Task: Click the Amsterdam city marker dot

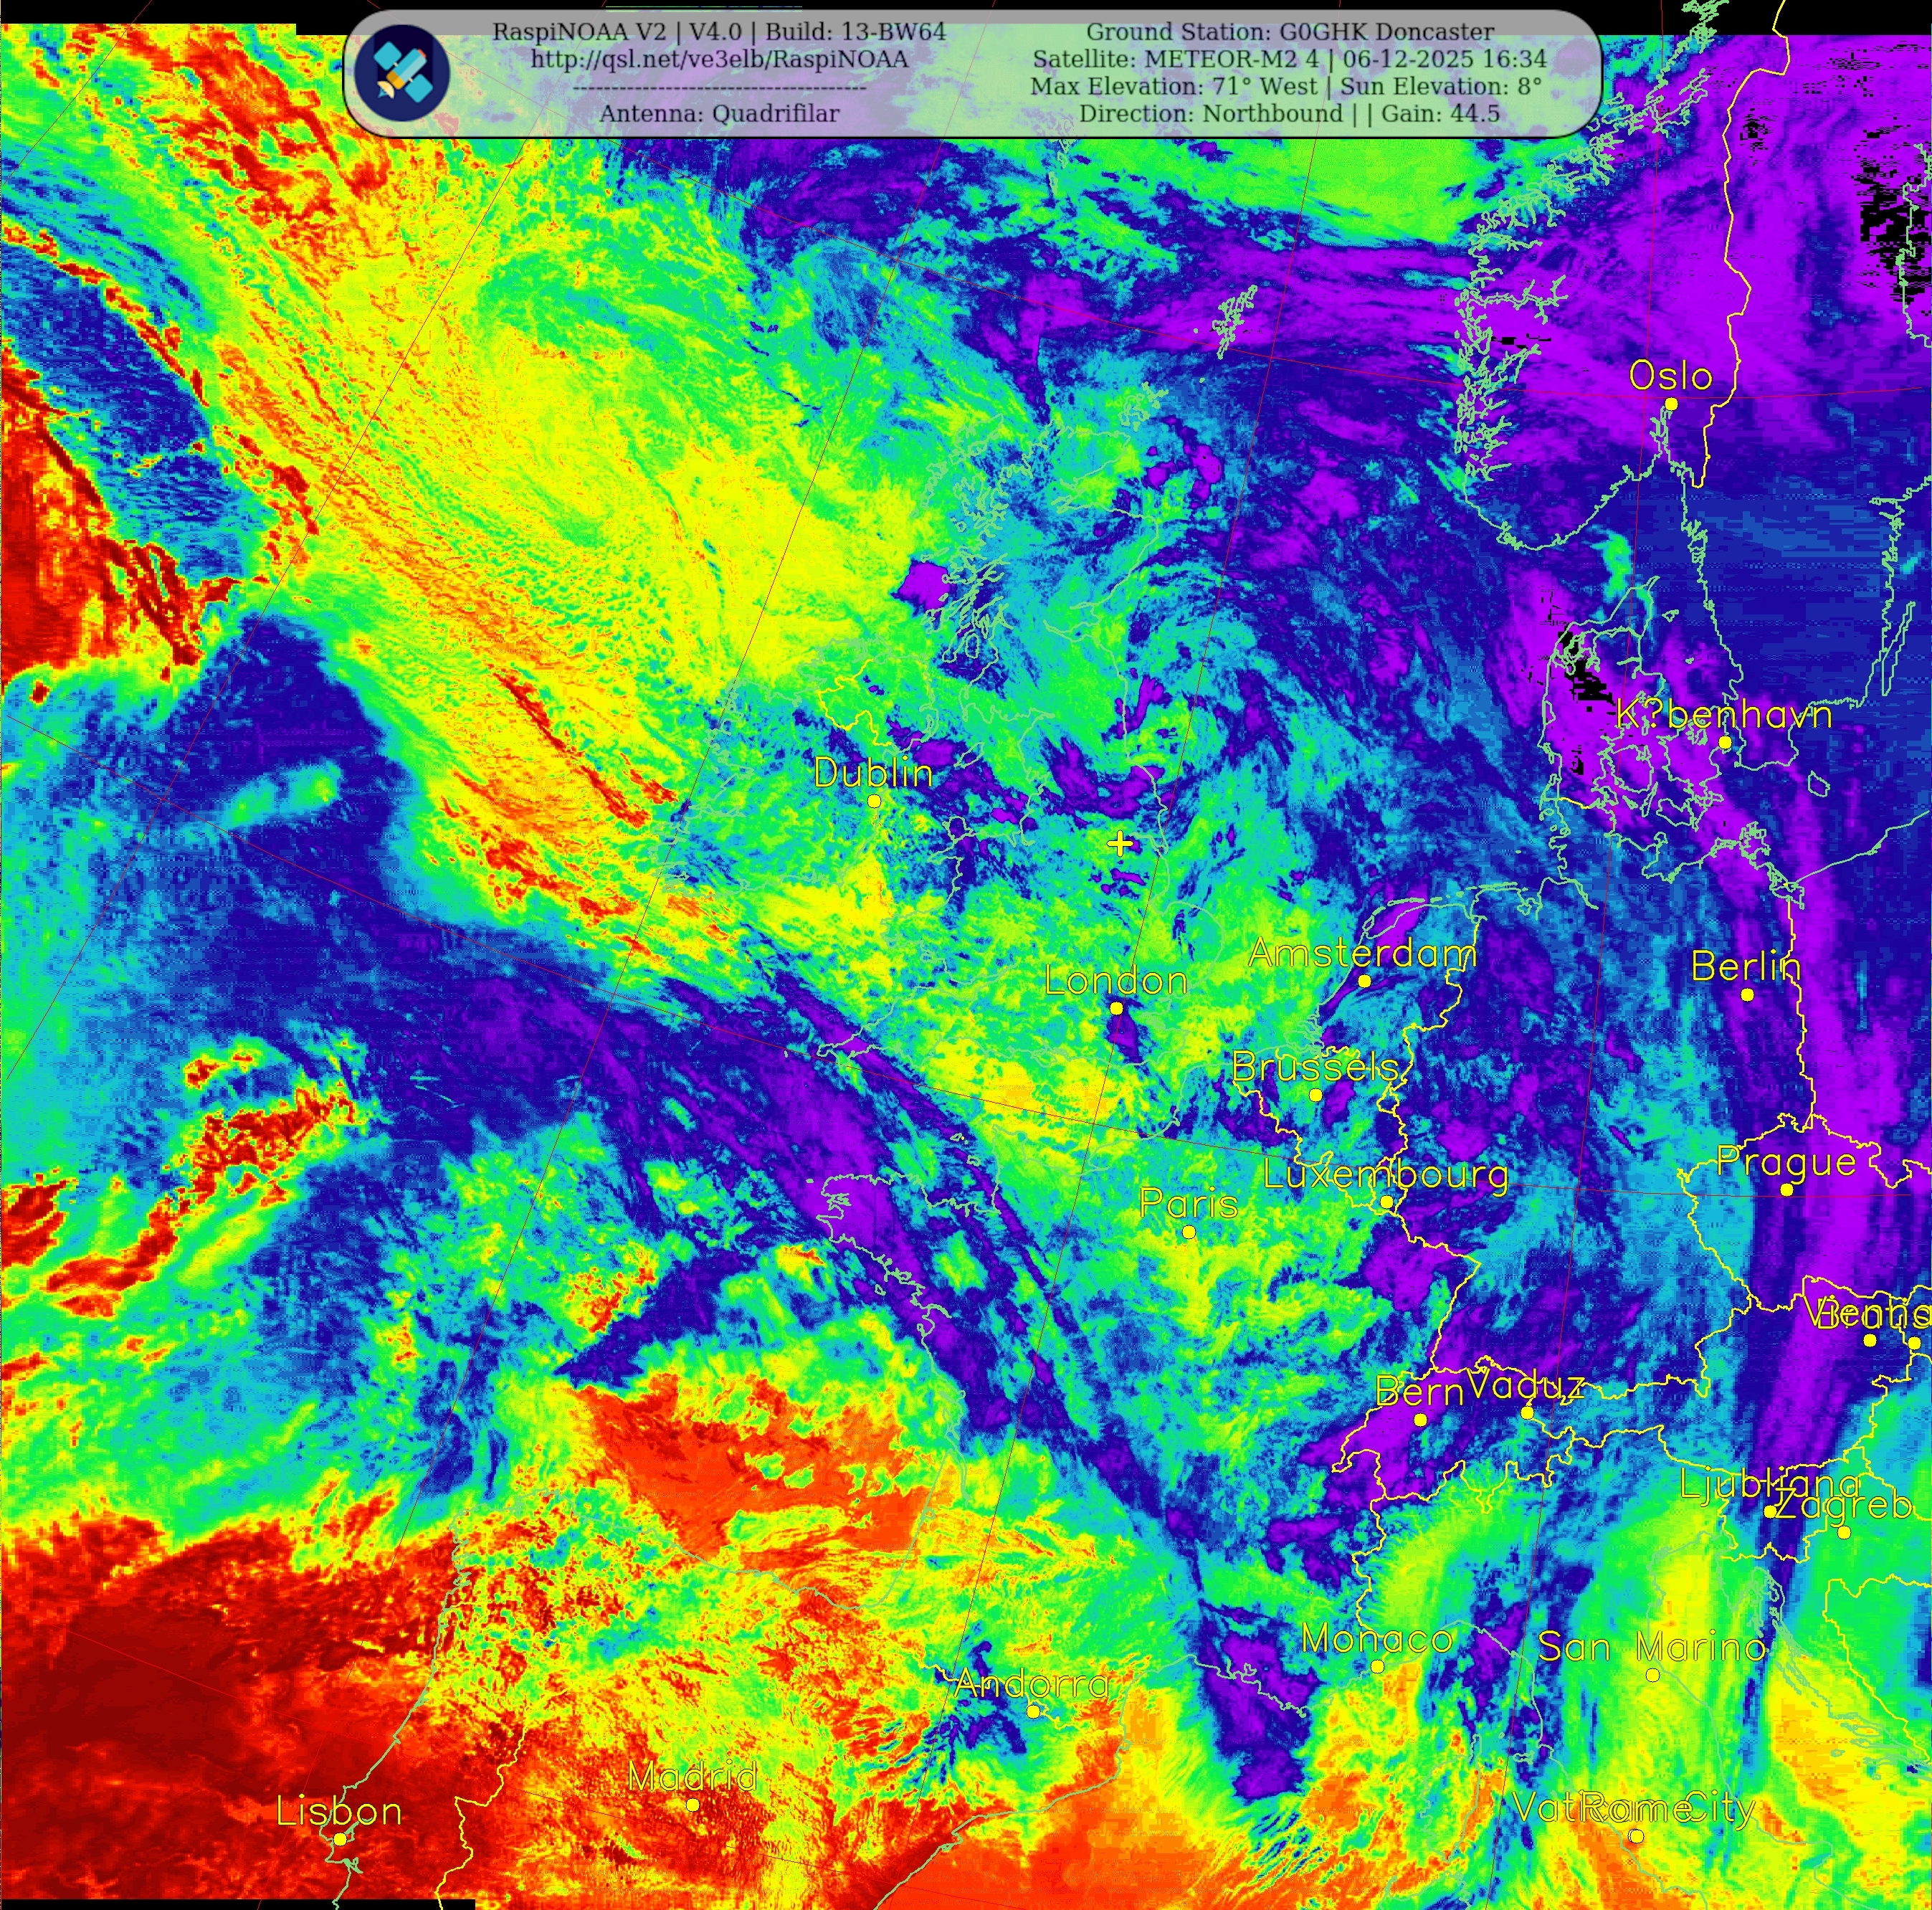Action: click(1364, 982)
